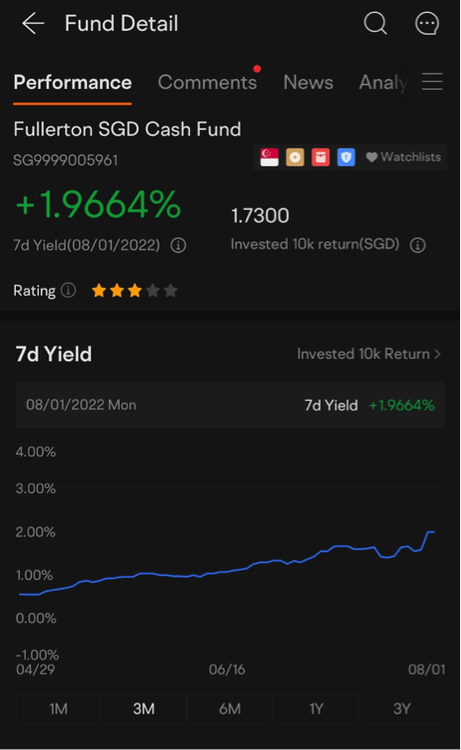Tap the blue shield fund badge
The height and width of the screenshot is (750, 461).
[346, 157]
